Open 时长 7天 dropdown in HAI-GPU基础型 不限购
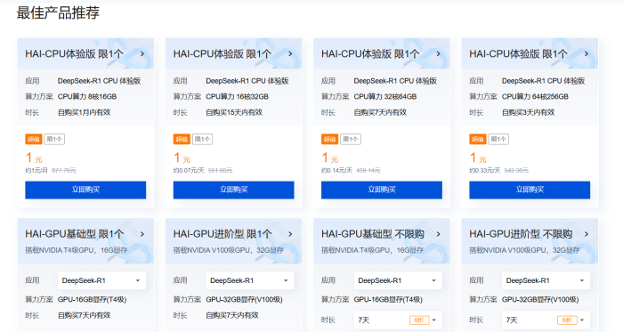Image resolution: width=623 pixels, height=332 pixels. pos(398,320)
